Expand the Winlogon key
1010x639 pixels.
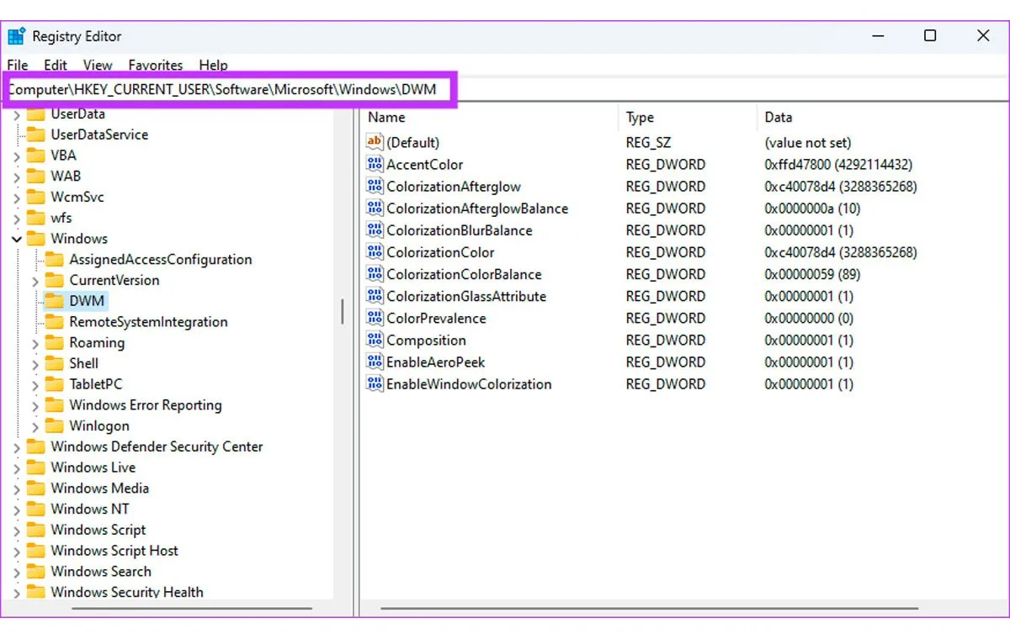[x=35, y=427]
